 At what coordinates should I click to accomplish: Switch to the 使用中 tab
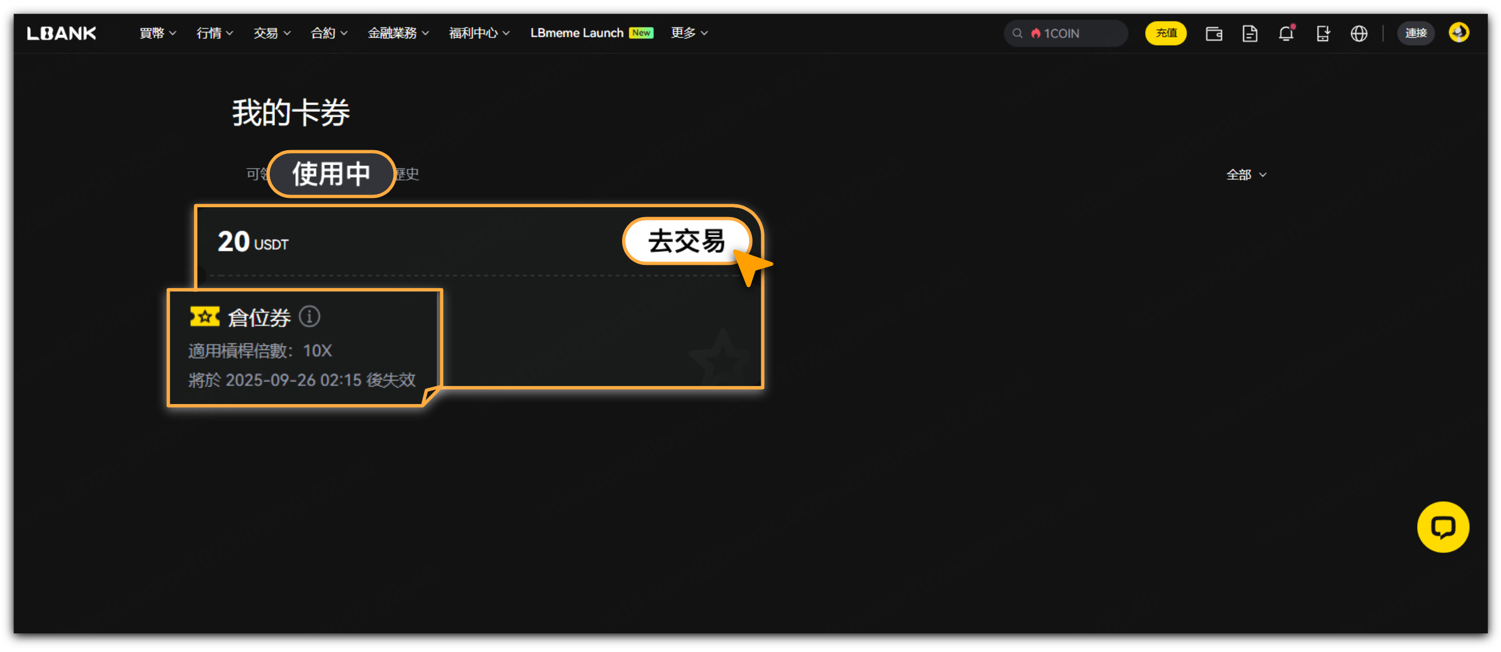(x=331, y=173)
